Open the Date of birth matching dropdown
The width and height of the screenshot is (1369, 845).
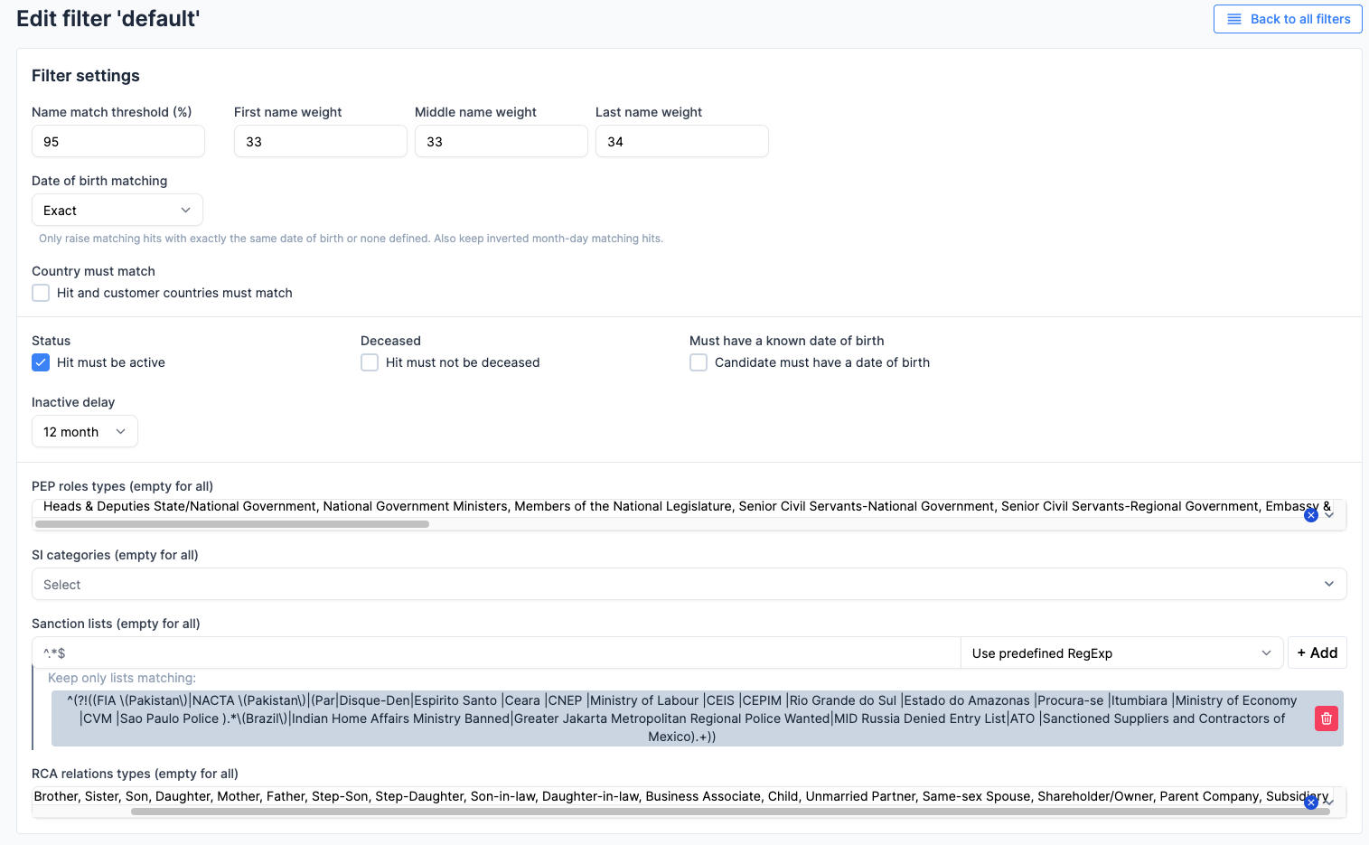pos(117,210)
